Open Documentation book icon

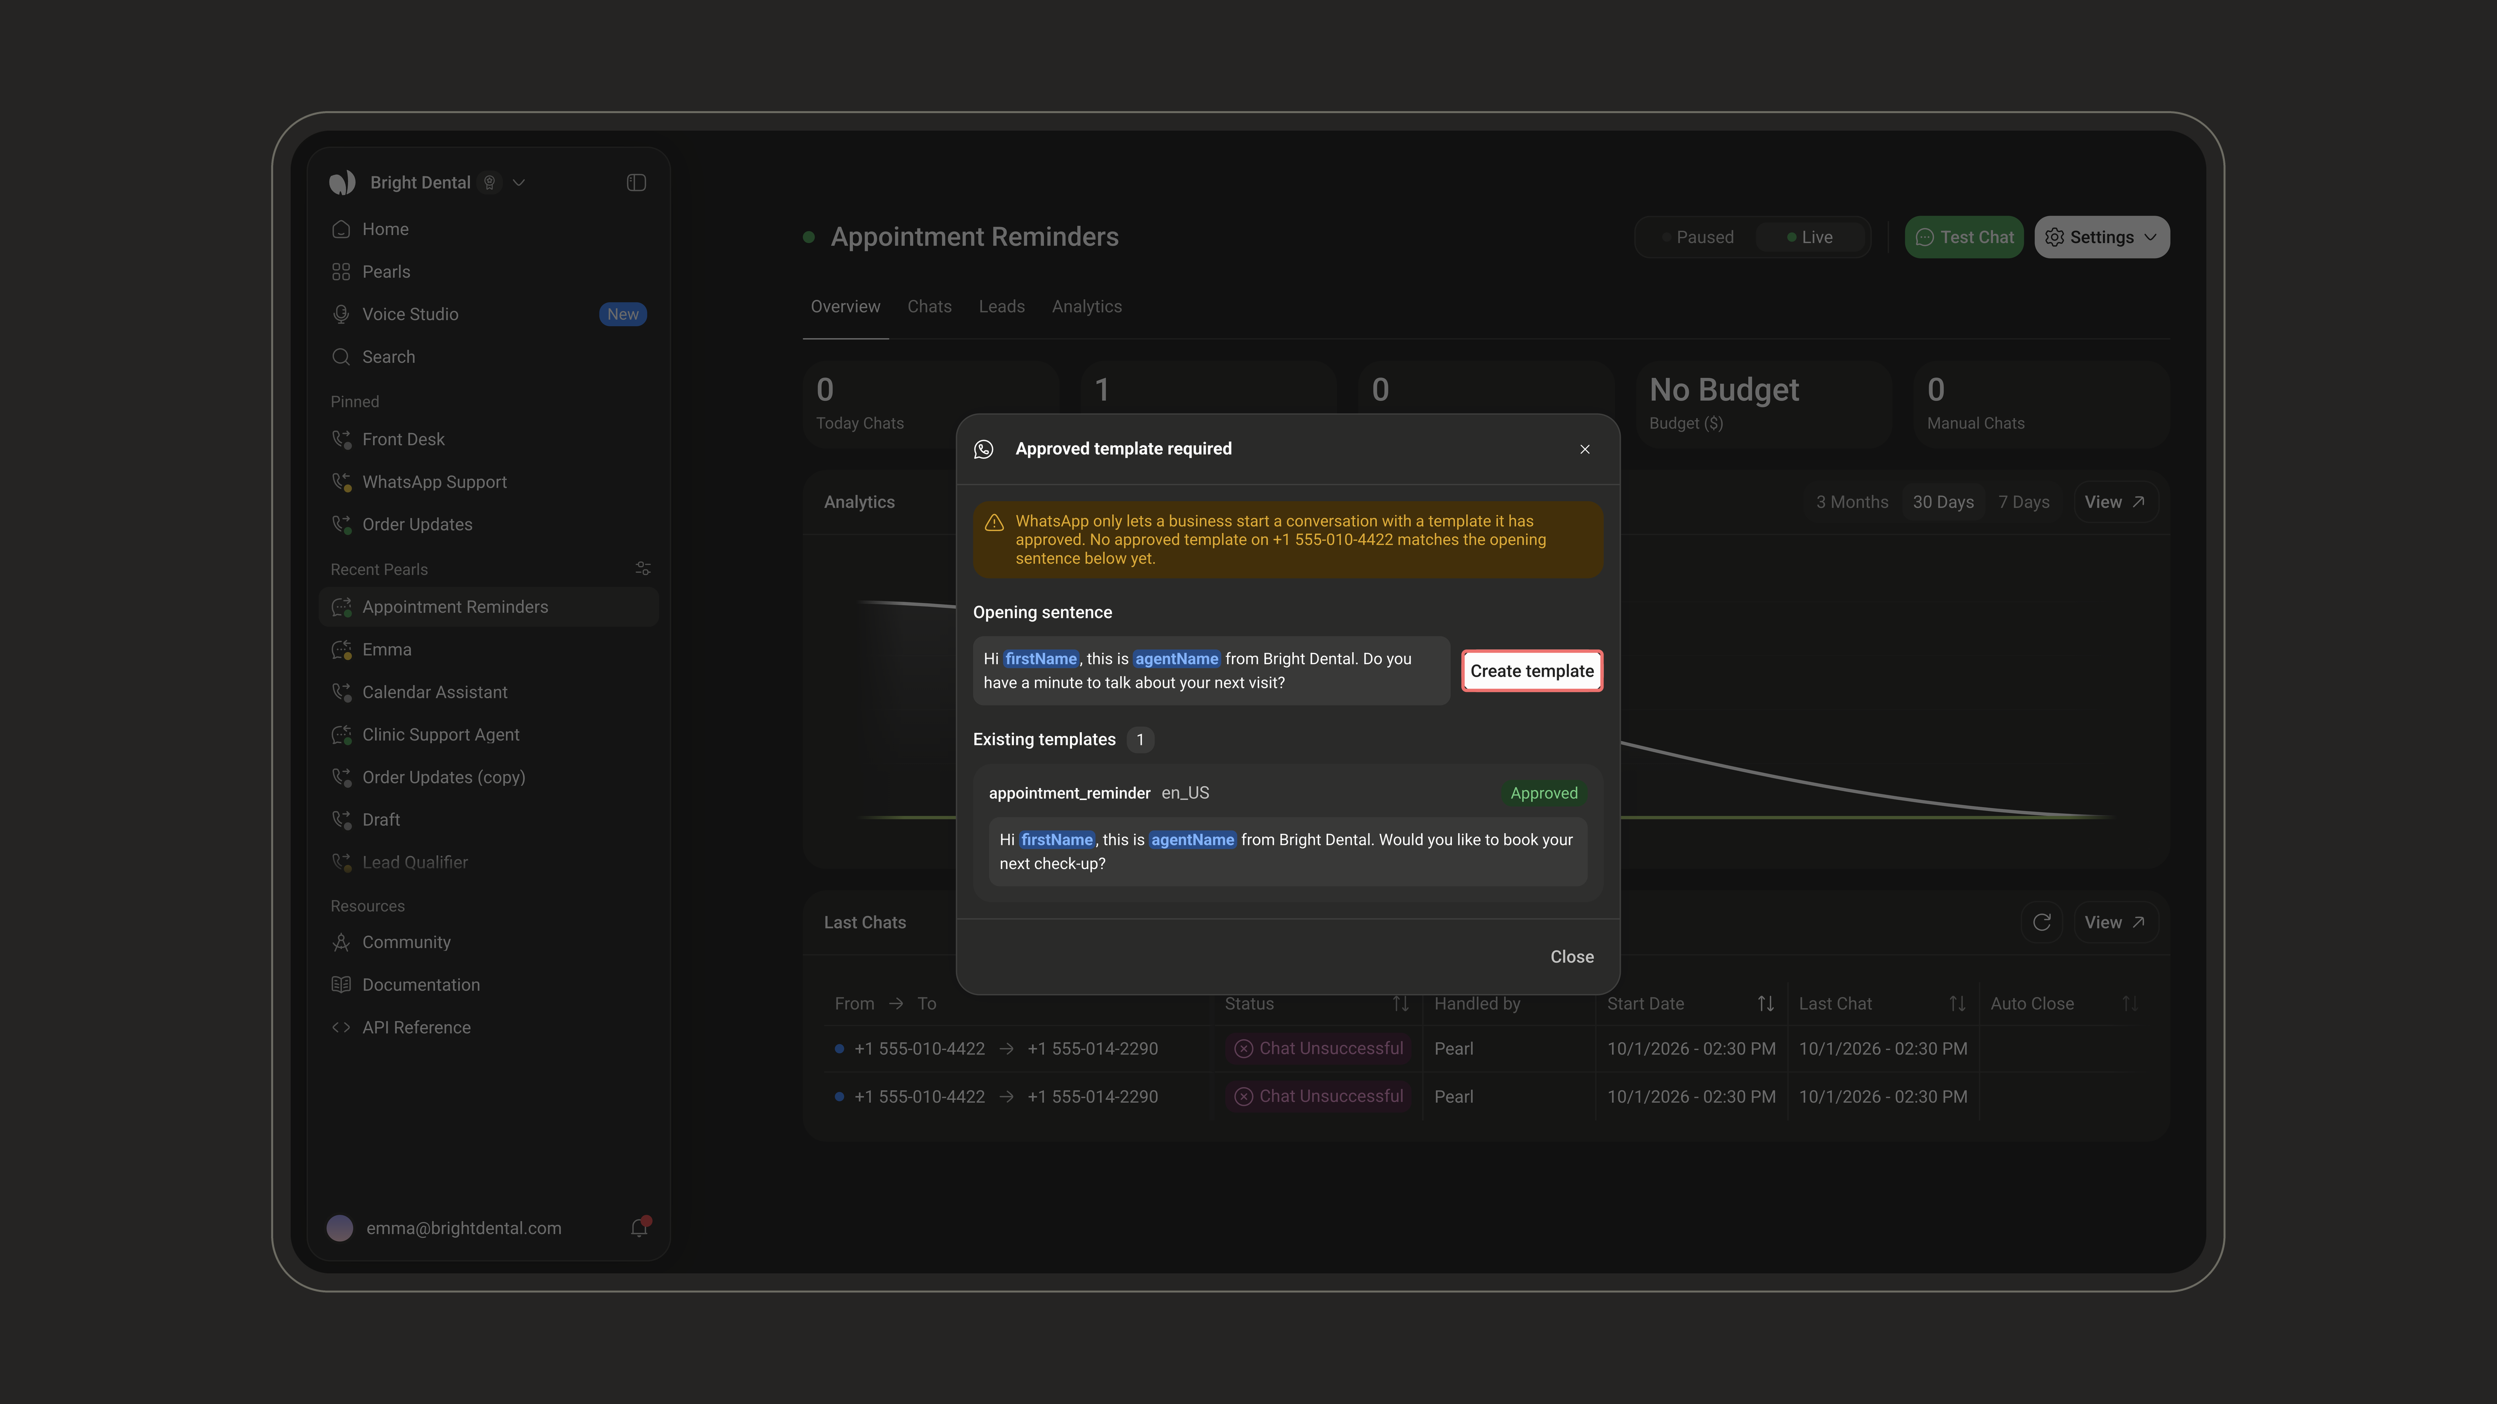click(340, 984)
